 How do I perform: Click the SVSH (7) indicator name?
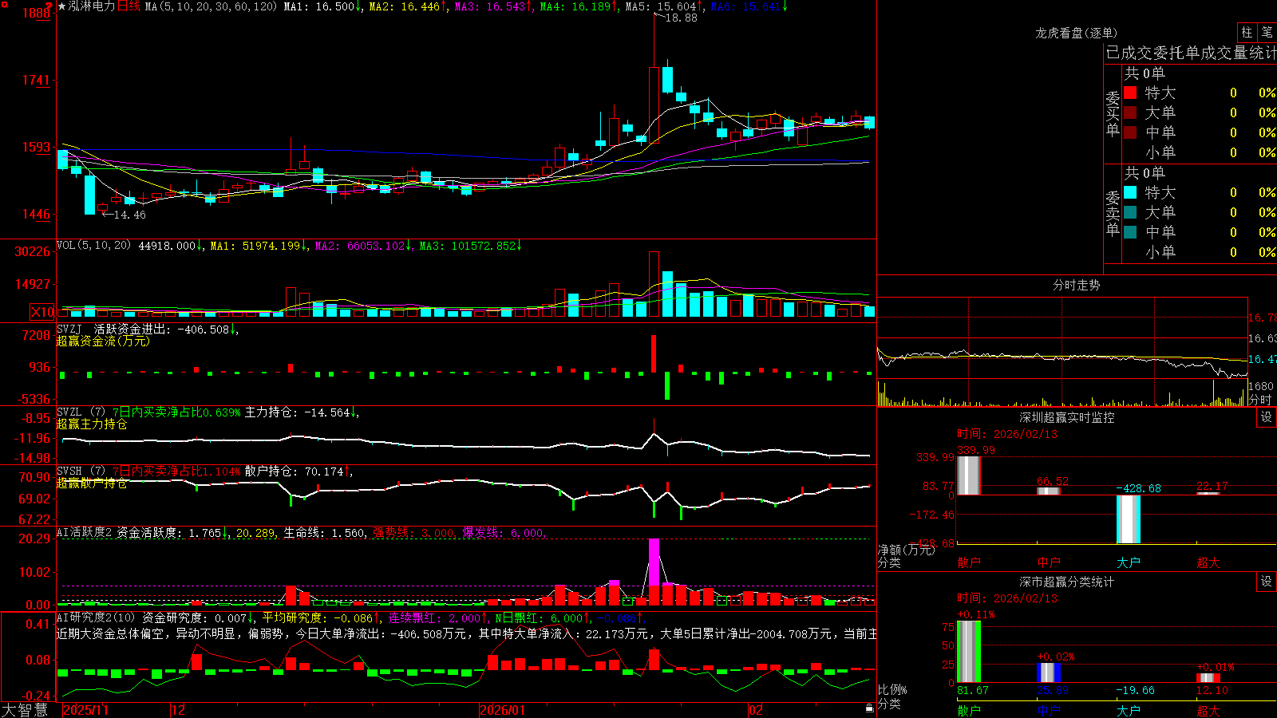81,471
